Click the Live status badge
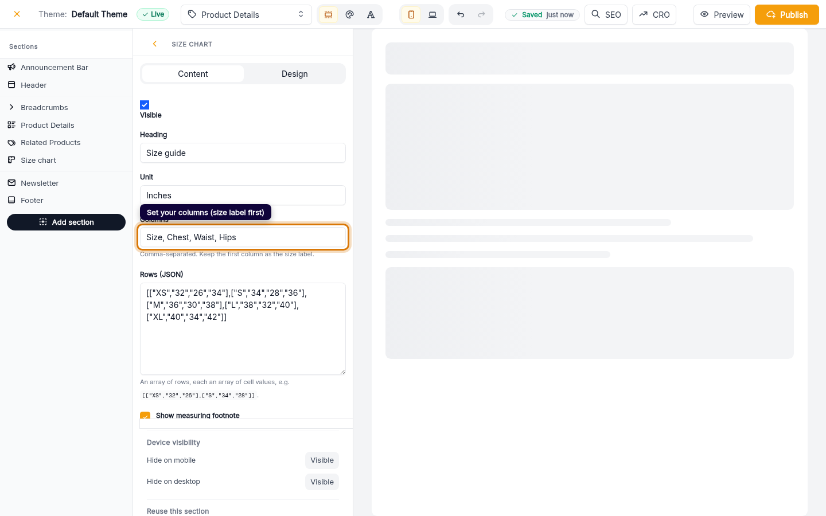This screenshot has width=826, height=516. point(153,14)
